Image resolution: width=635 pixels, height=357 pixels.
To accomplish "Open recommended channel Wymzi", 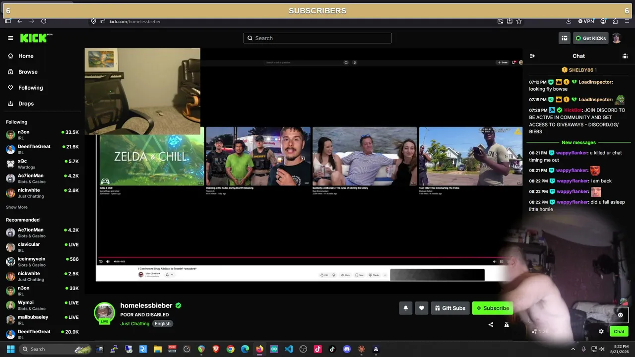I will [42, 305].
